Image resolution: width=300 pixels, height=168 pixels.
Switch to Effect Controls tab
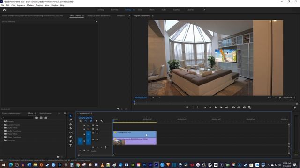click(75, 16)
